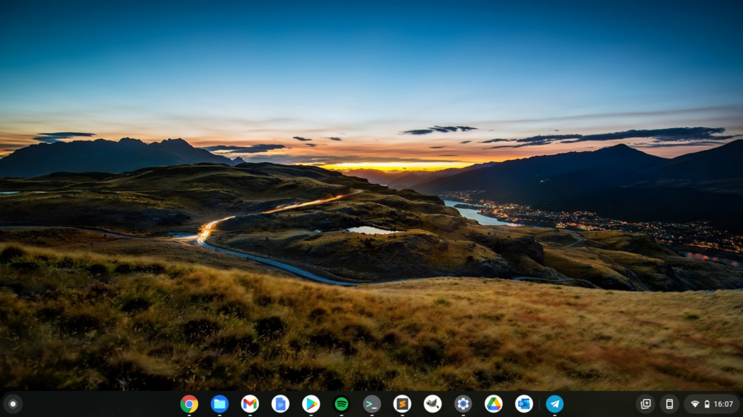Open the Tote holding space
This screenshot has height=417, width=743.
(x=645, y=404)
